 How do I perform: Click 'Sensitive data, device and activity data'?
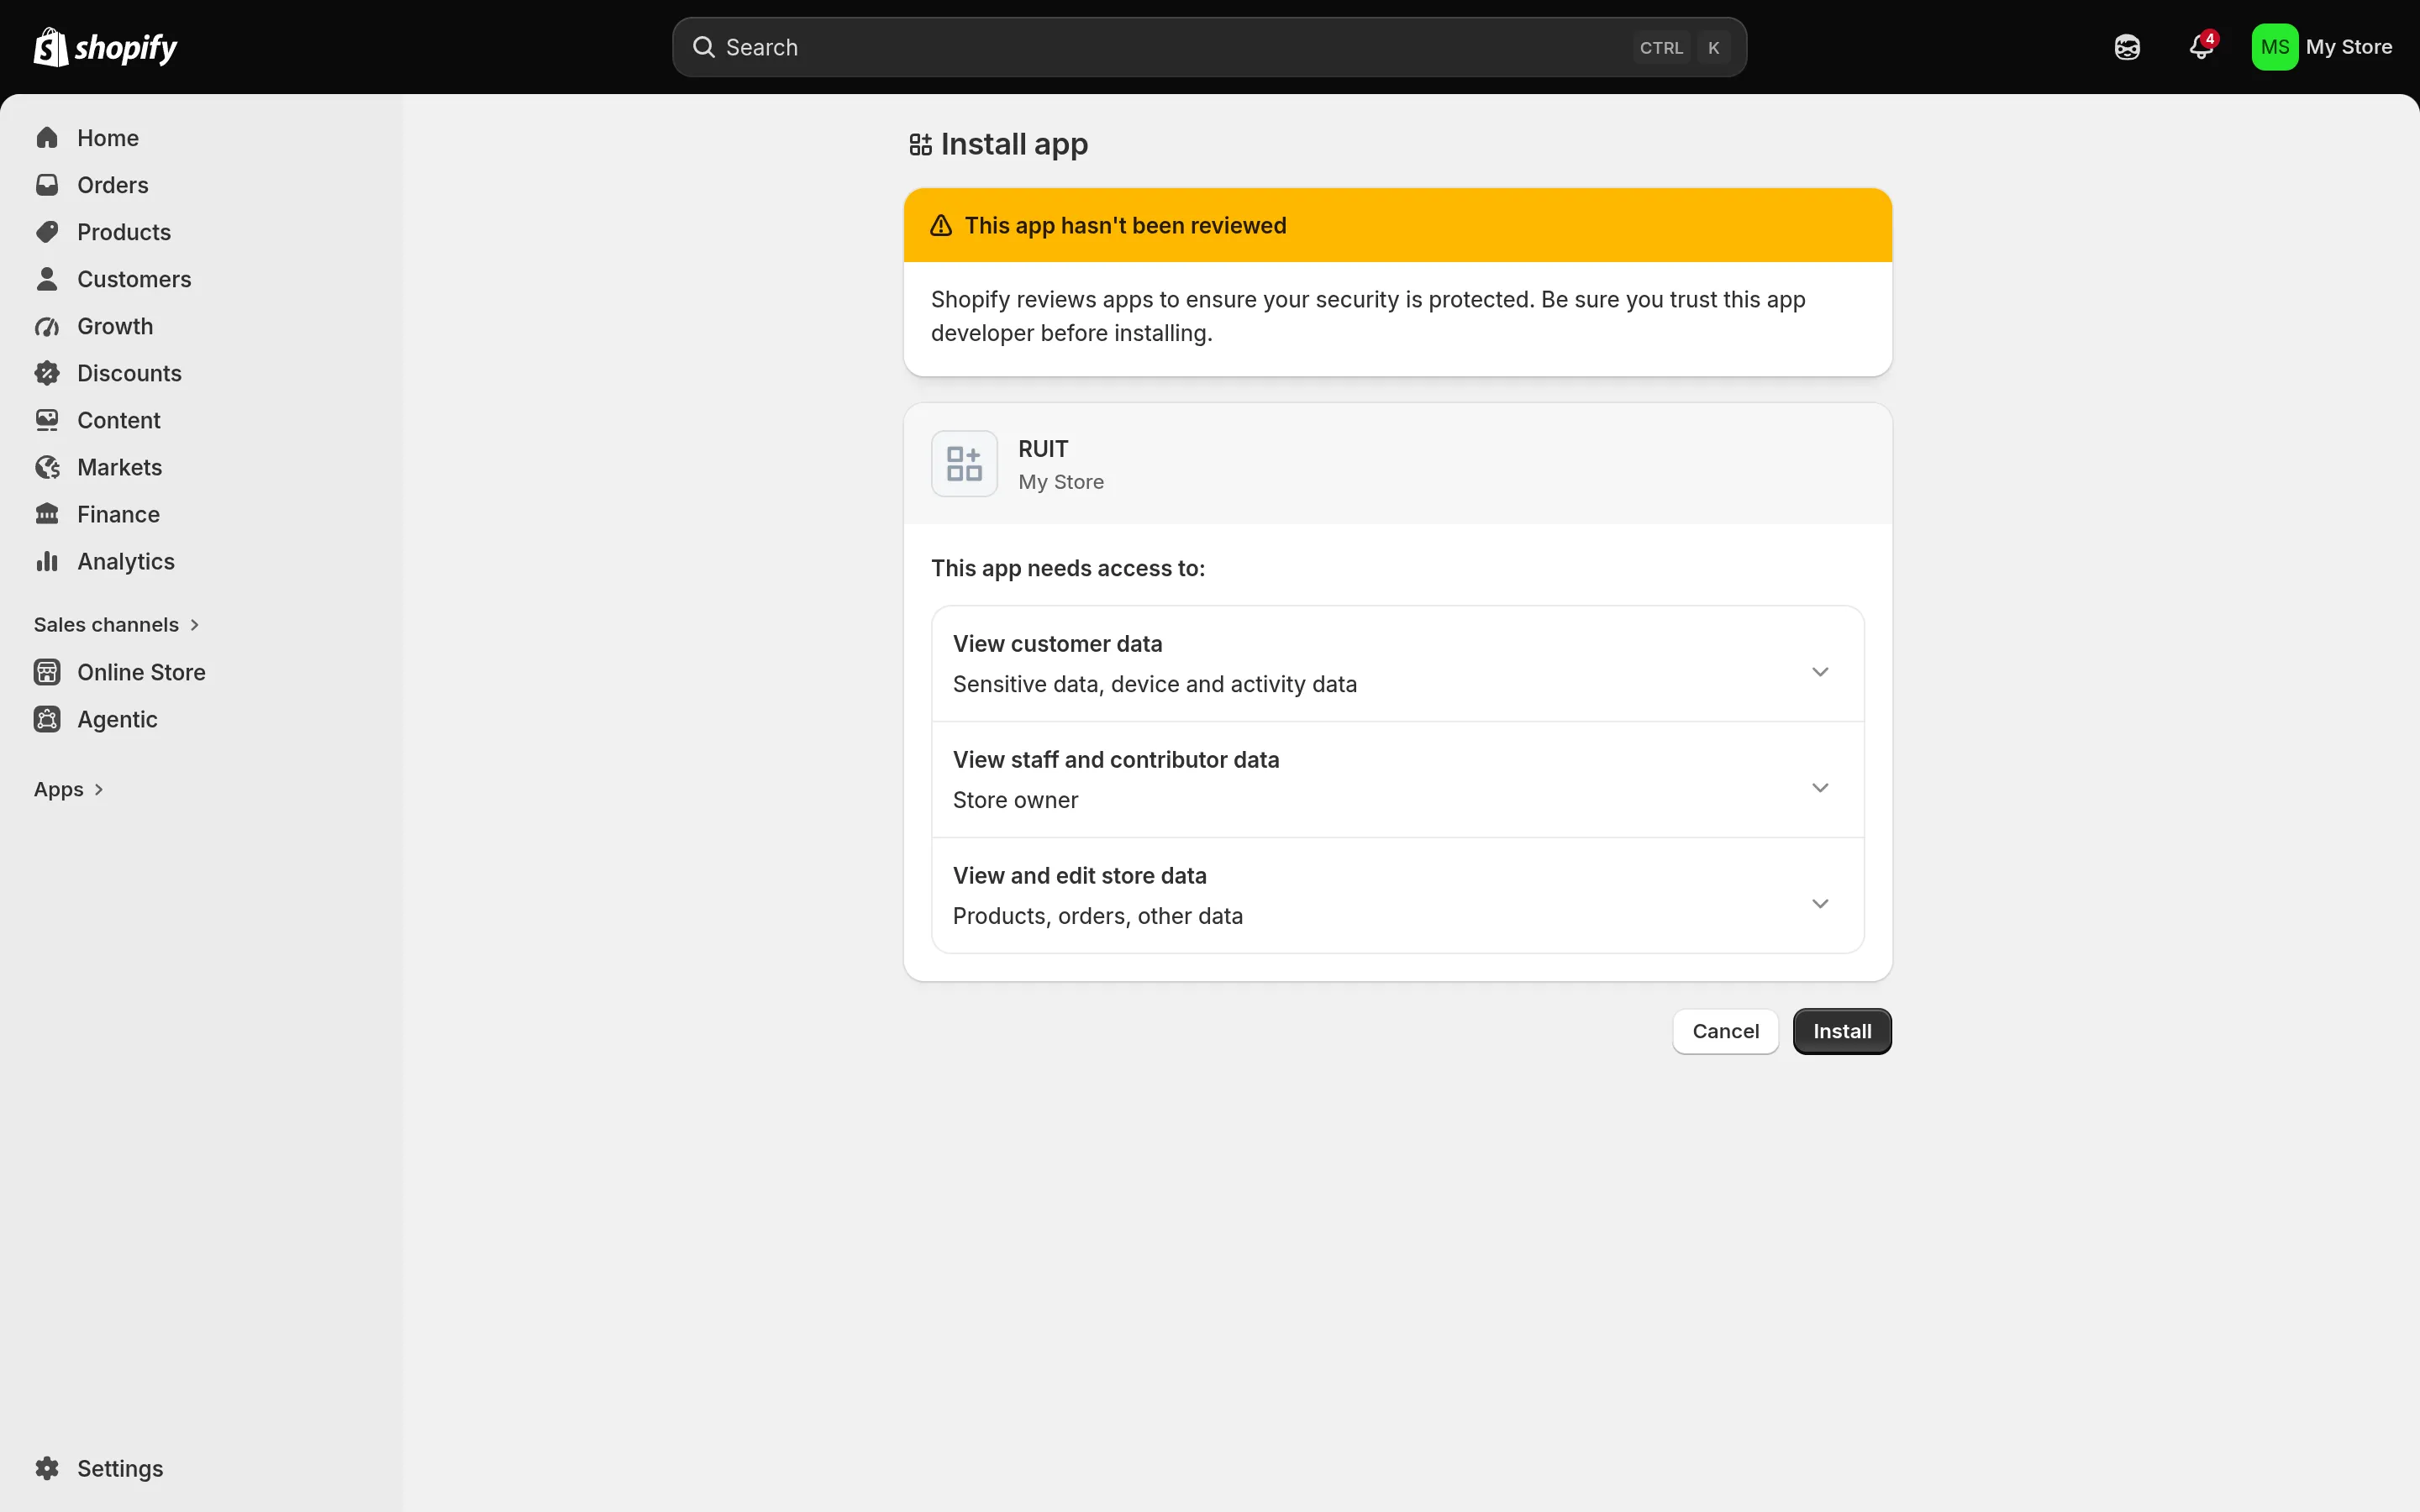click(x=1155, y=684)
